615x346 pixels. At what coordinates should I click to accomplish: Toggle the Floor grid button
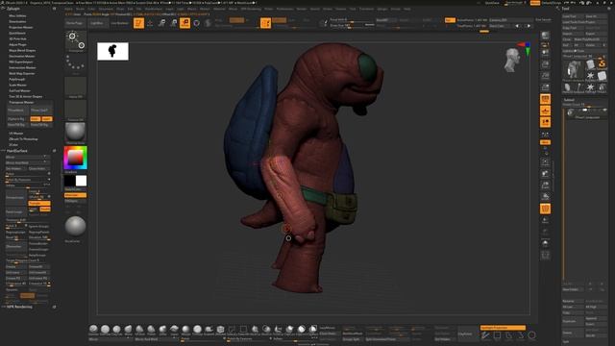[545, 111]
